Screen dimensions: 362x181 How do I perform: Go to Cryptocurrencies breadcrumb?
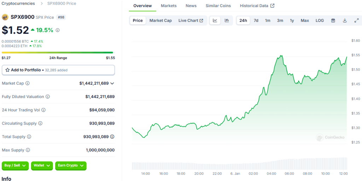tap(18, 4)
